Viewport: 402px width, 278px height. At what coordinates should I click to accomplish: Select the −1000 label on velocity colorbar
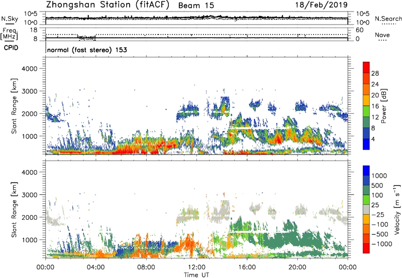tap(382, 244)
